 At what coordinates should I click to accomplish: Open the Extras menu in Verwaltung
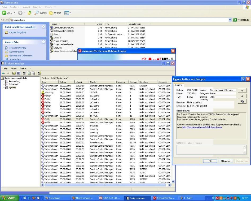[x=48, y=7]
